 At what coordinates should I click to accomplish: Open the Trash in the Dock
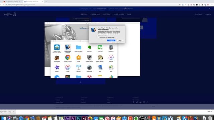point(210,118)
